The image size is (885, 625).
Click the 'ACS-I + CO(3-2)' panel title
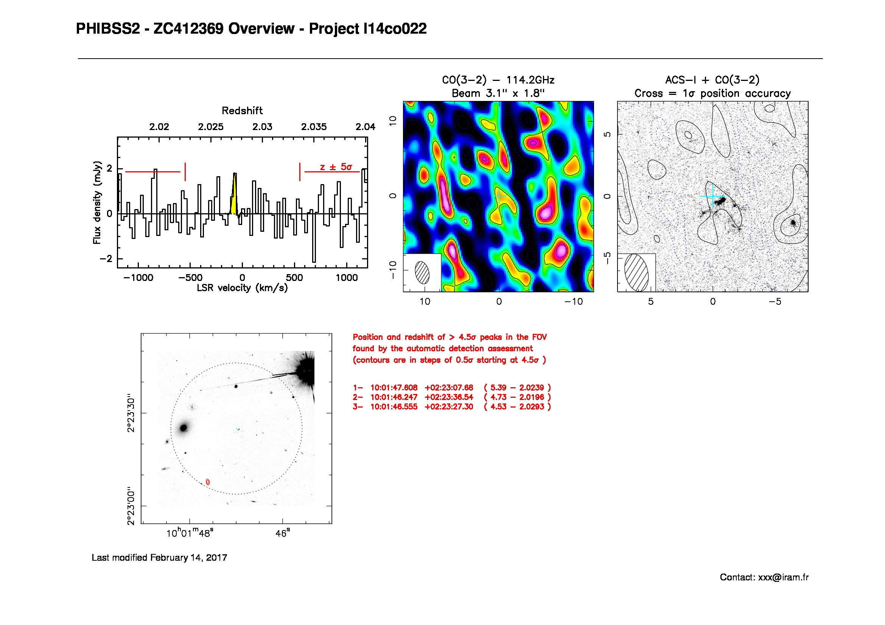[712, 80]
